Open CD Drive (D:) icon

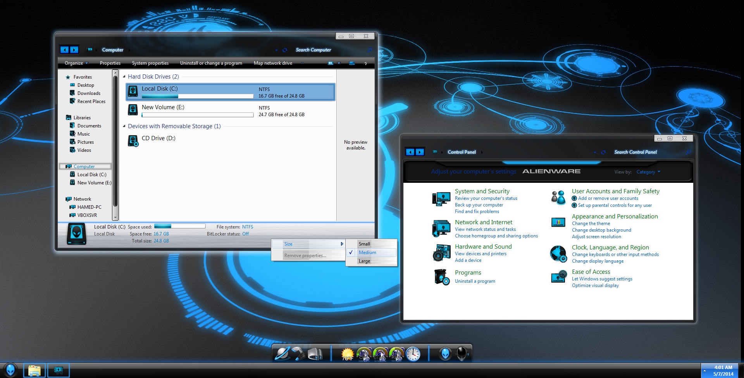tap(133, 141)
